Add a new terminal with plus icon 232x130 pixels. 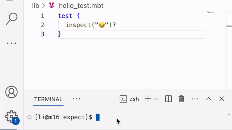[x=148, y=99]
